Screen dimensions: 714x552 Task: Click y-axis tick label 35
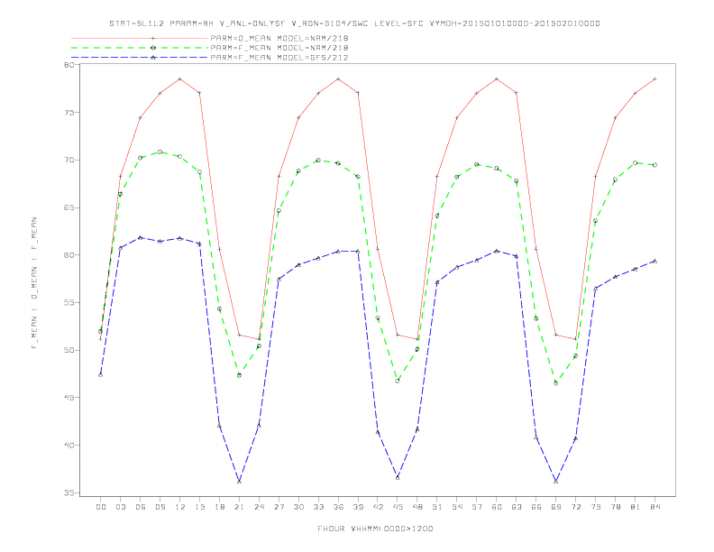click(69, 492)
